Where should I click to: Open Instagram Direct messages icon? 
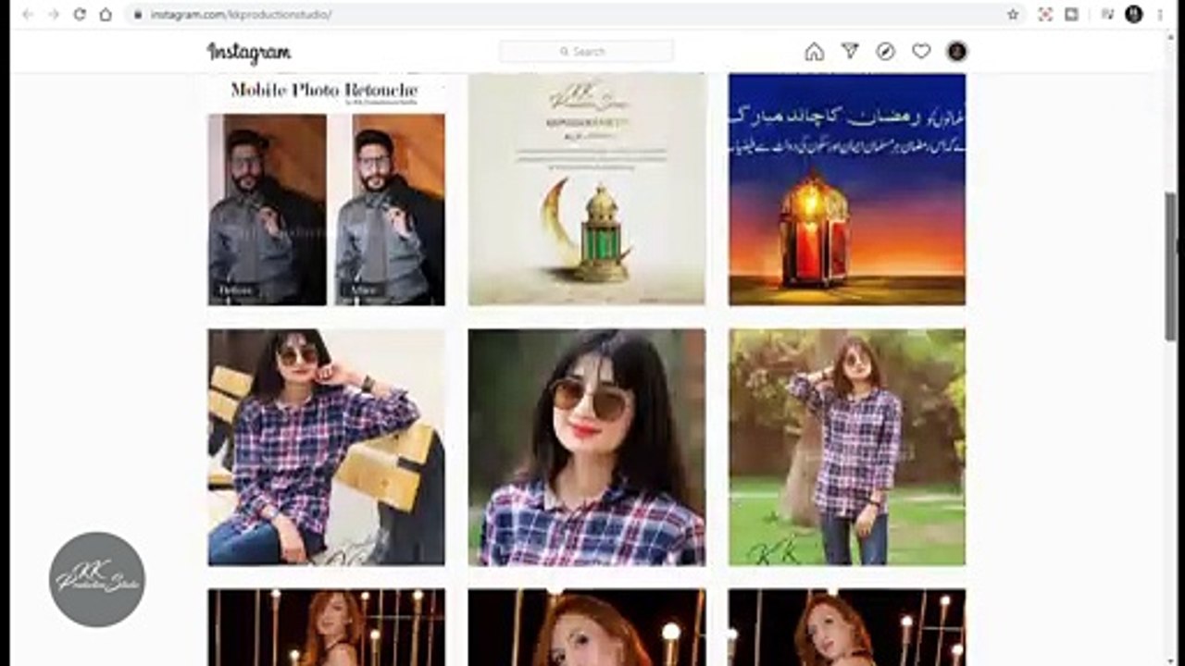[x=850, y=52]
